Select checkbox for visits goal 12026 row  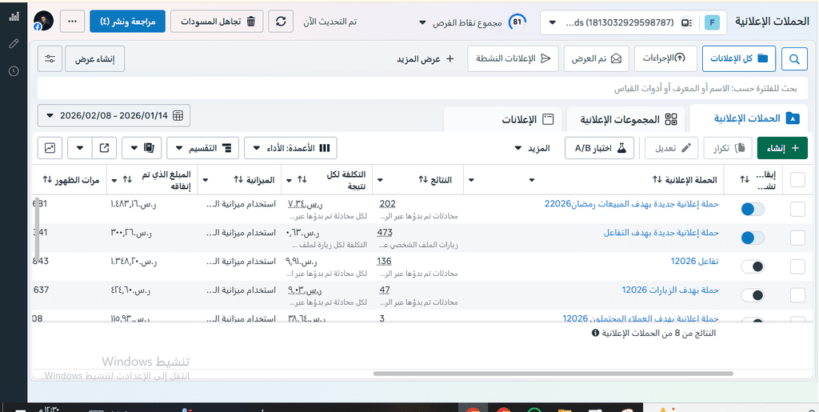[797, 295]
